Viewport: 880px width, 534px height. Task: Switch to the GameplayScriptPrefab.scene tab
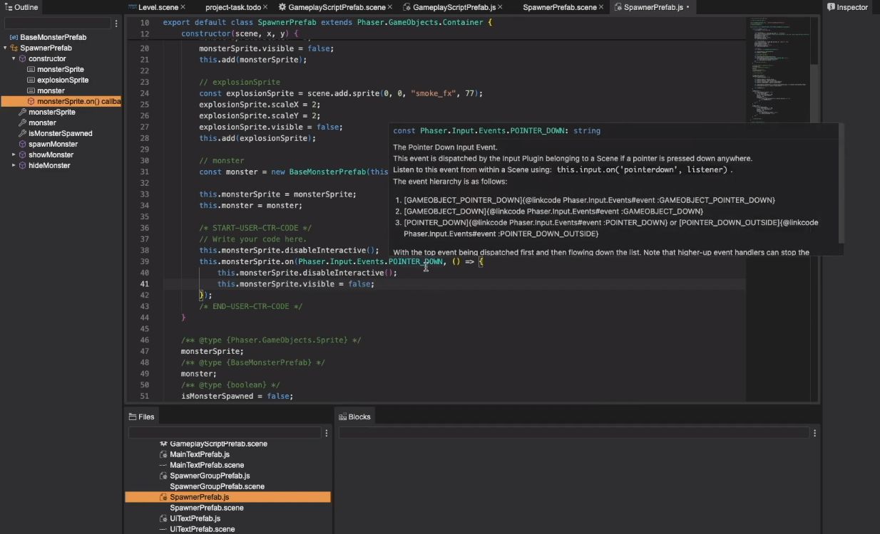332,7
